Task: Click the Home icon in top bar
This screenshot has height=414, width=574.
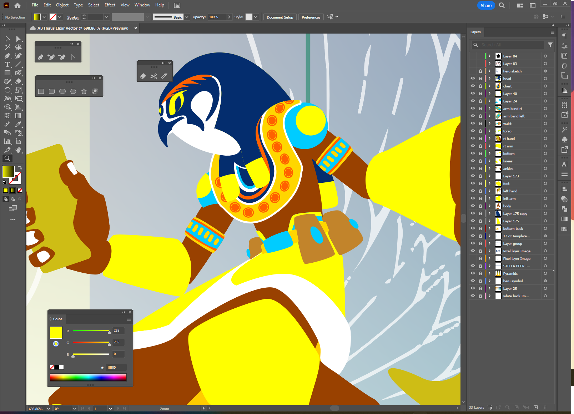Action: pyautogui.click(x=17, y=5)
